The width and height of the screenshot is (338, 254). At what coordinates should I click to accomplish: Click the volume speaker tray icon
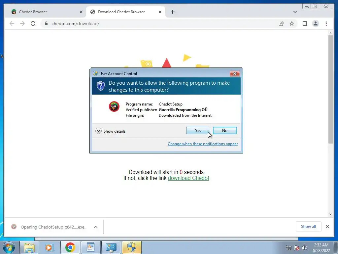(x=305, y=248)
